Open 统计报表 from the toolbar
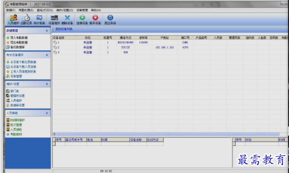 39,19
